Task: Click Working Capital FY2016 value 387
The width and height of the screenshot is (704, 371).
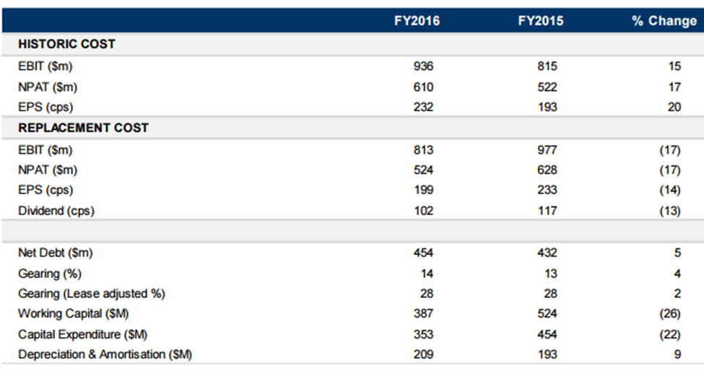Action: point(423,313)
